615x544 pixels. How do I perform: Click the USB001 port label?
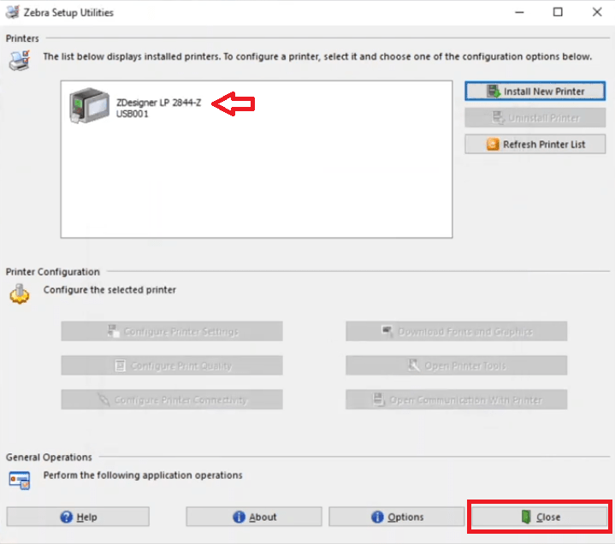point(133,114)
